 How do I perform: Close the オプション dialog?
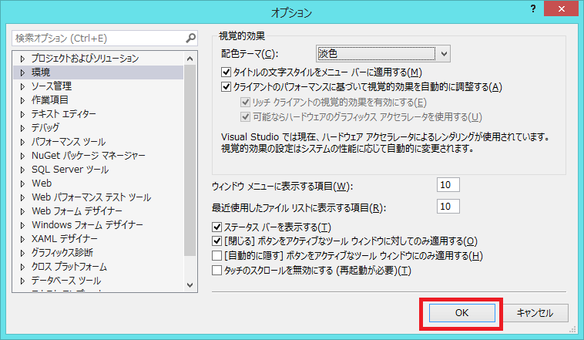[x=562, y=9]
